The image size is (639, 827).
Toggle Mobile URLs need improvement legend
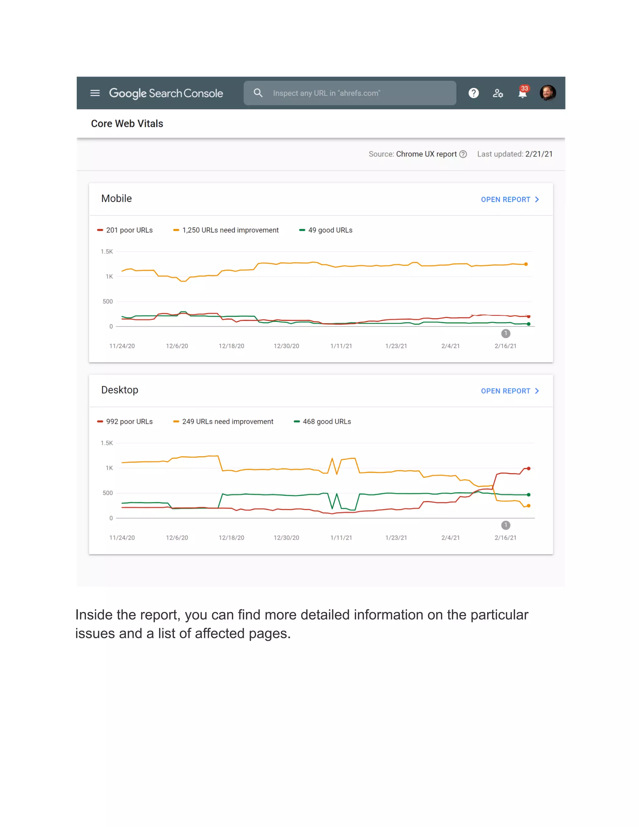click(x=226, y=230)
